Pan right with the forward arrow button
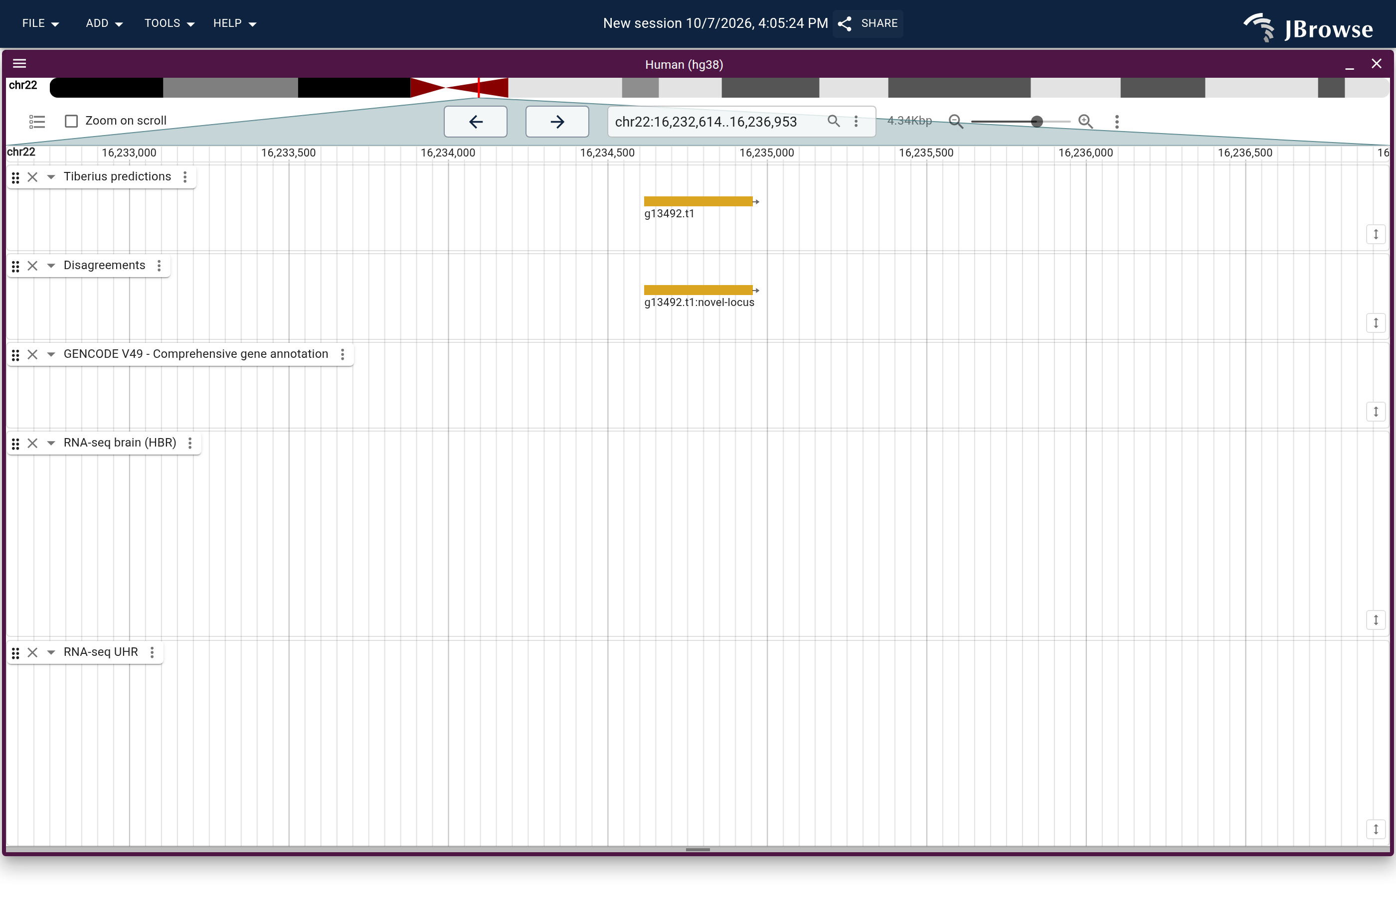 click(x=557, y=122)
